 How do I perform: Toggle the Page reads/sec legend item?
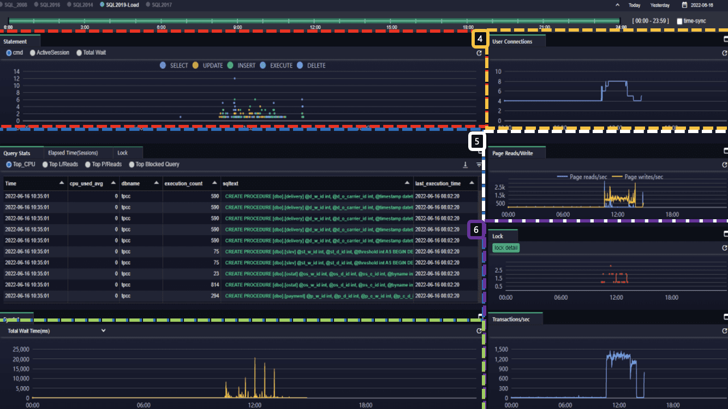(583, 177)
